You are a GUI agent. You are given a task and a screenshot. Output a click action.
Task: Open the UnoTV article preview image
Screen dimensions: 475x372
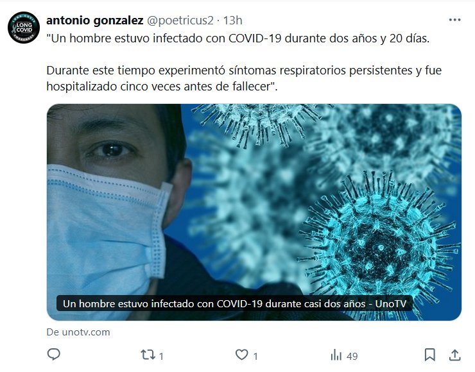[x=254, y=212]
